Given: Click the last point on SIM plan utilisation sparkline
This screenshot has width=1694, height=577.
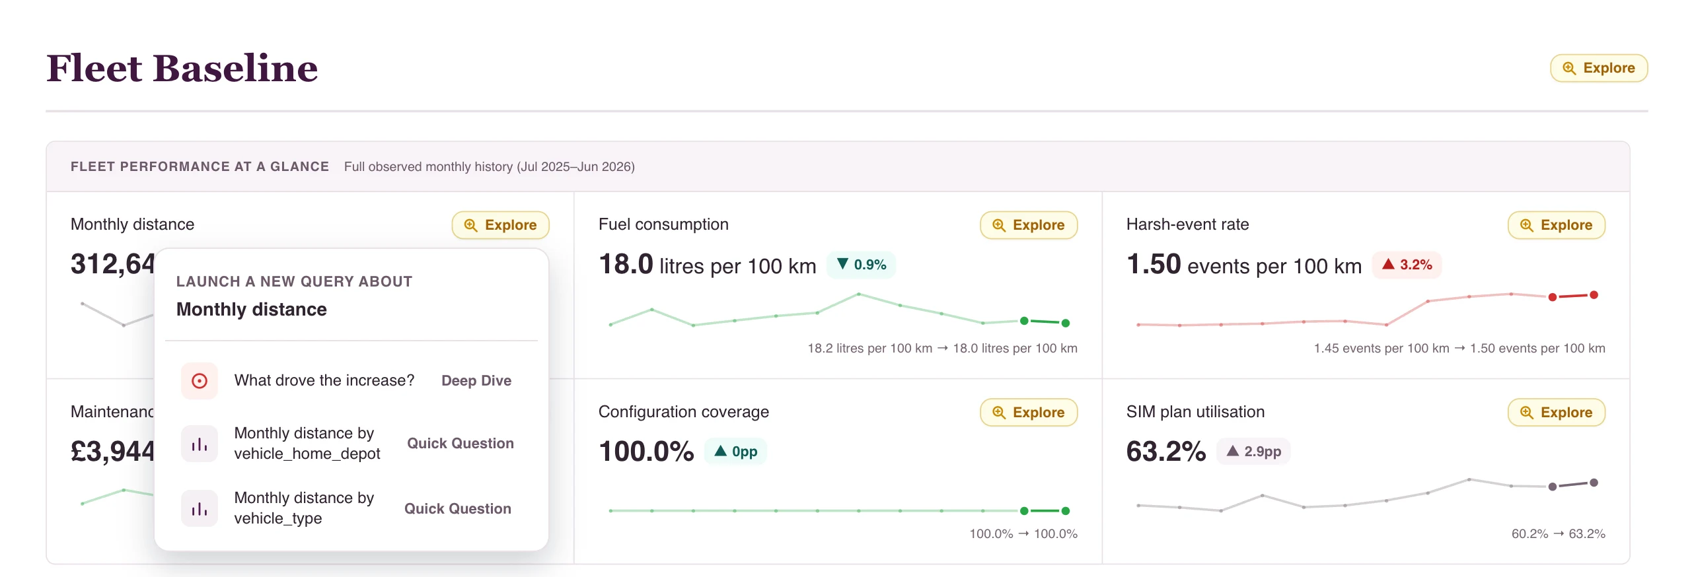Looking at the screenshot, I should pyautogui.click(x=1594, y=483).
